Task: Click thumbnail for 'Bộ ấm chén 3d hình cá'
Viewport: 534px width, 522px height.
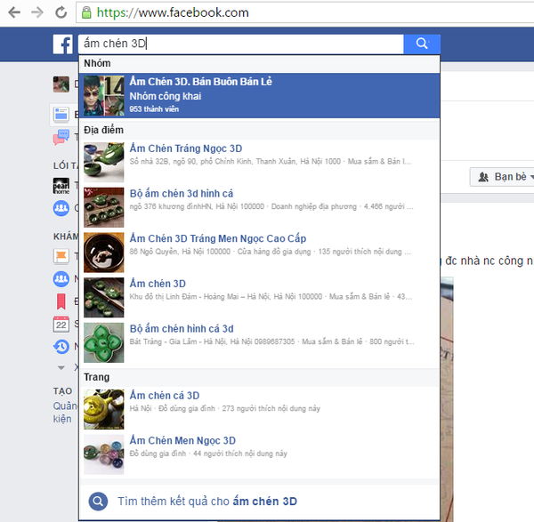Action: [x=104, y=207]
